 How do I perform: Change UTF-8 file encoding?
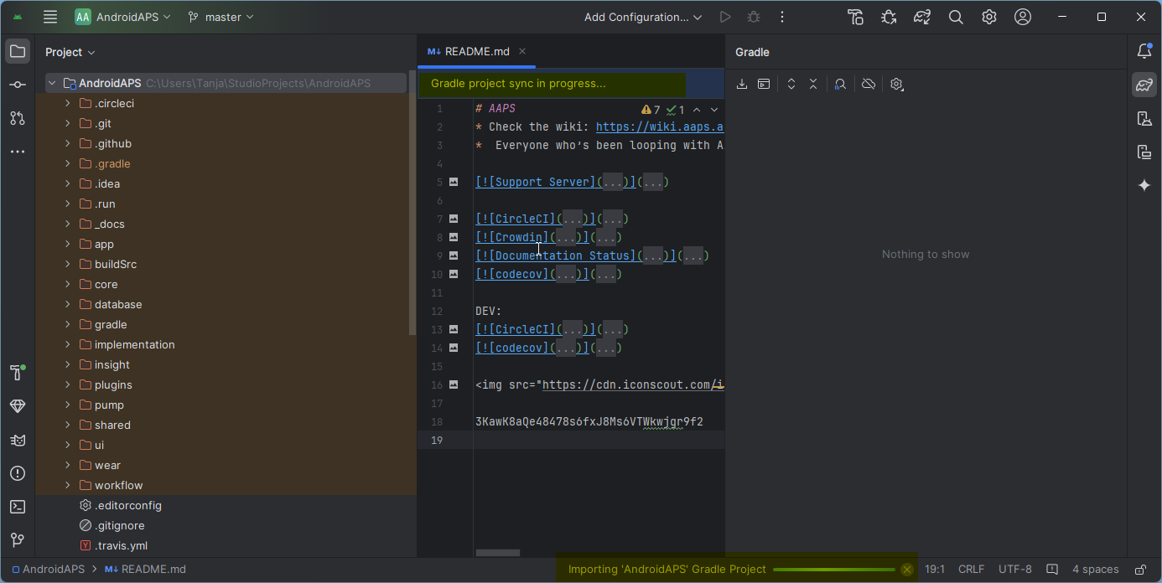1015,570
